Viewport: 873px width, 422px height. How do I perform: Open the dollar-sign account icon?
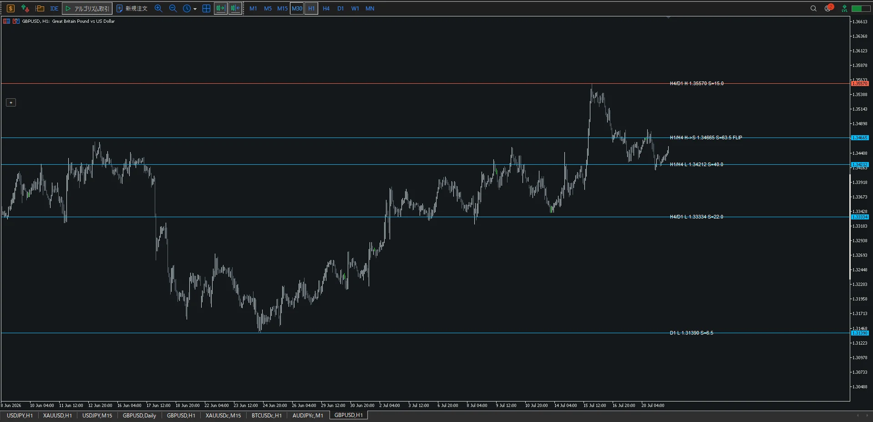point(10,8)
